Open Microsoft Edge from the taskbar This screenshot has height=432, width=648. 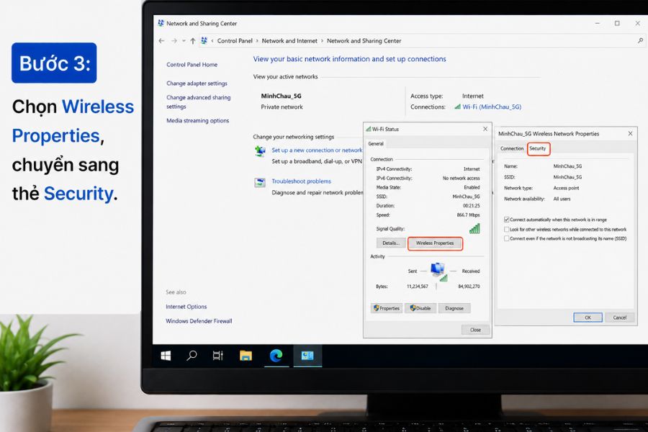click(276, 356)
